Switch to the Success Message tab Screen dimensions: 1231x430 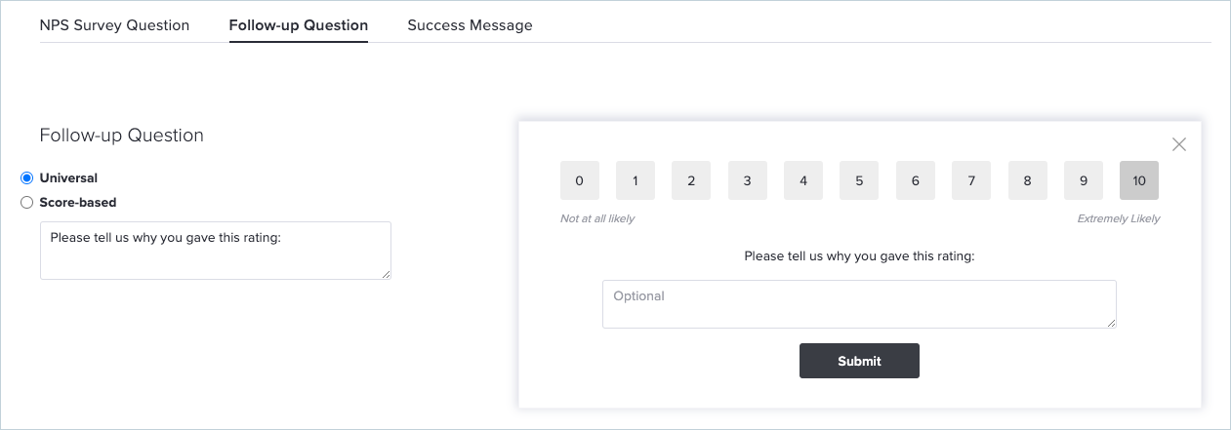tap(470, 25)
